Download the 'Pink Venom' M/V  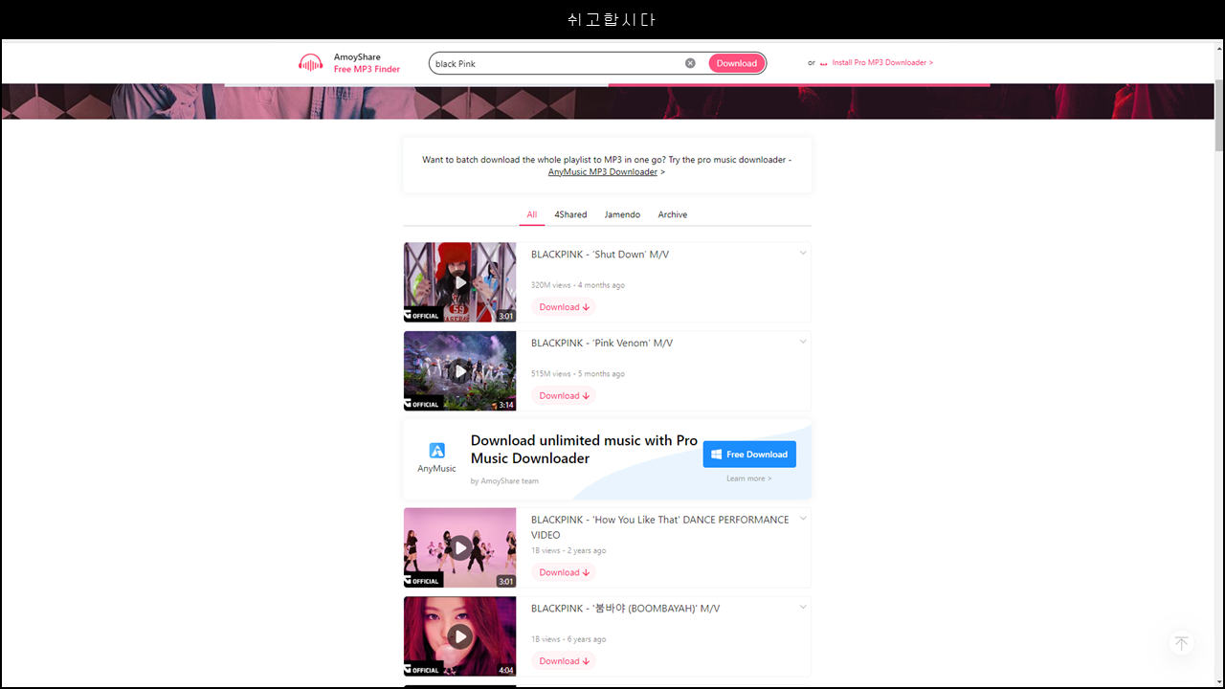[x=564, y=395]
